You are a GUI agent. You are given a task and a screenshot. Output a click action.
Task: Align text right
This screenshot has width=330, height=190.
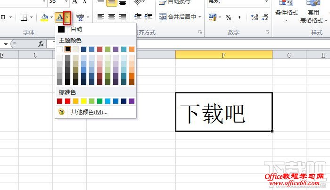pyautogui.click(x=123, y=17)
